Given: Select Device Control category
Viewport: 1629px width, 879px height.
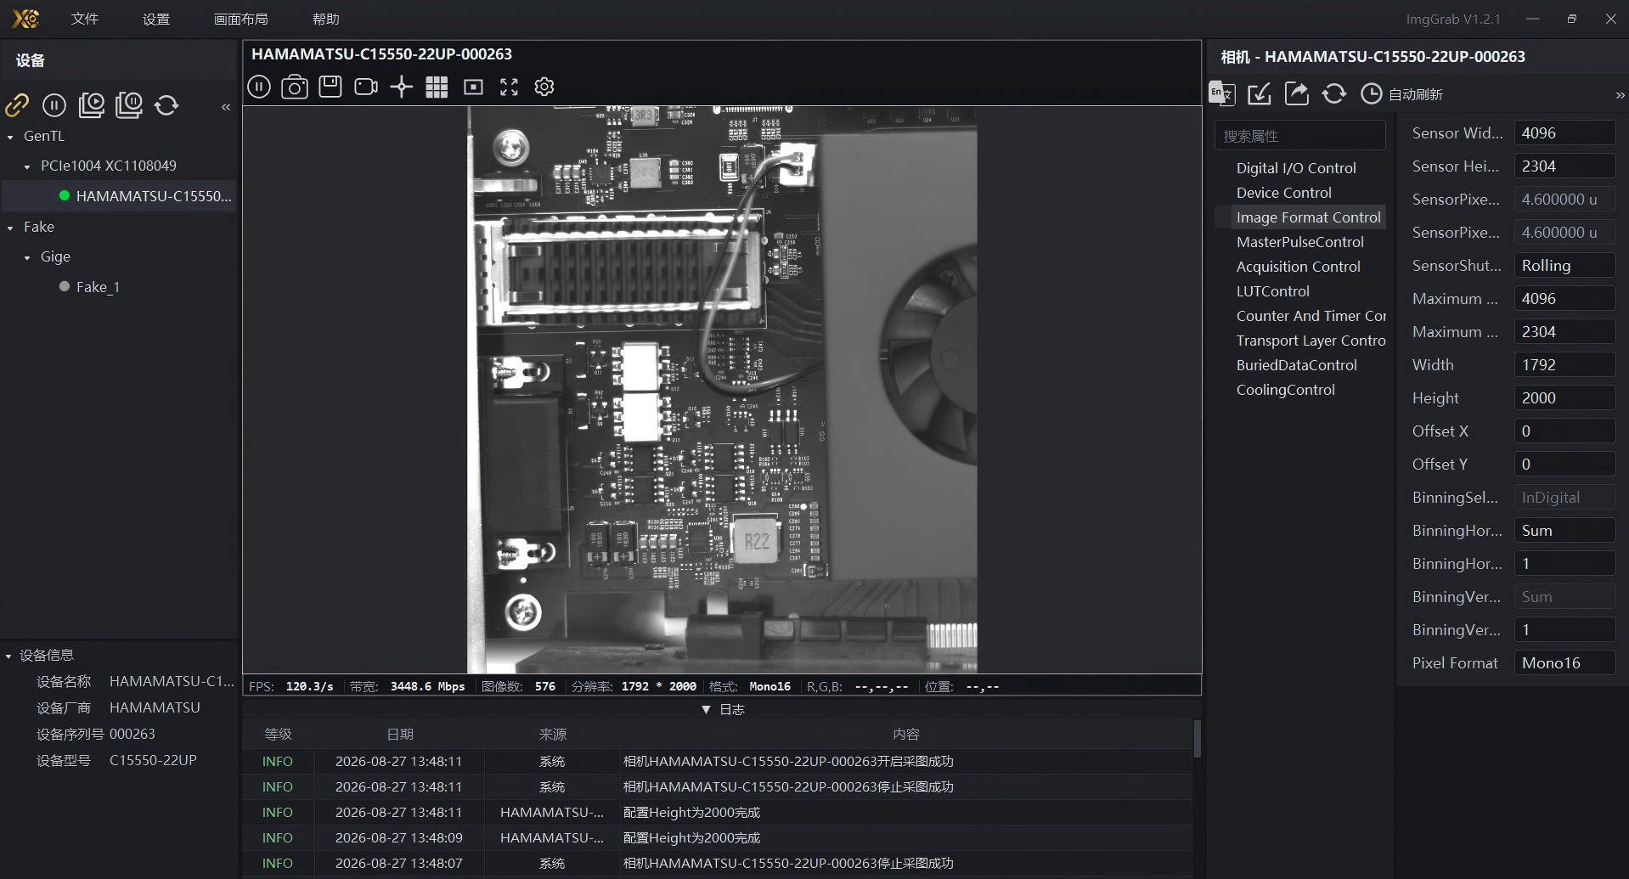Looking at the screenshot, I should (1284, 193).
